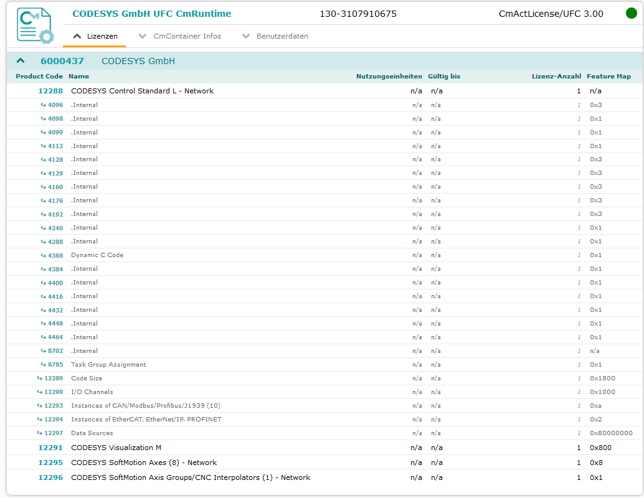Click the arrow icon beside code 4096
This screenshot has width=644, height=498.
pos(44,105)
